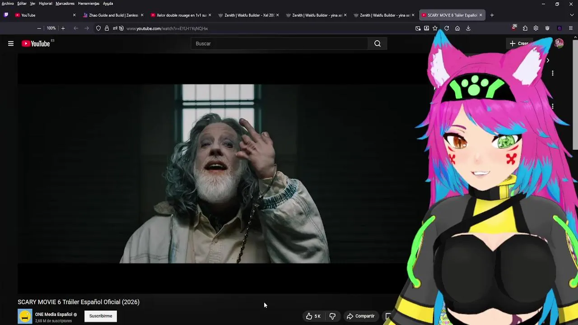Click the install/save page icon in address bar
578x325 pixels.
[426, 28]
